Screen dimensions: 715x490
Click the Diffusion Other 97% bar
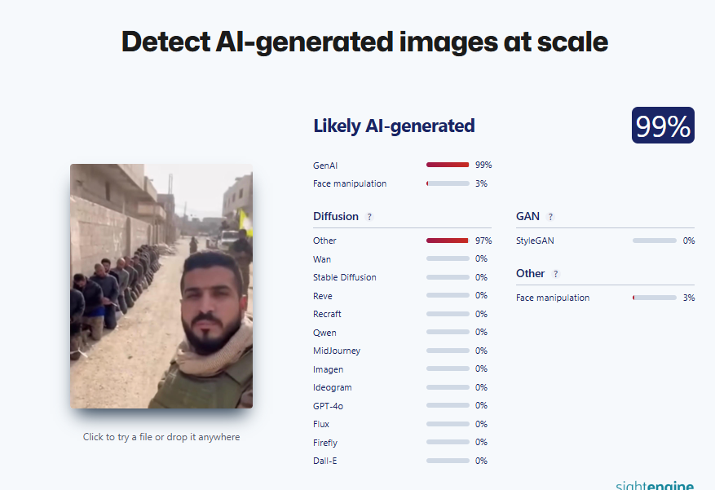pyautogui.click(x=448, y=241)
